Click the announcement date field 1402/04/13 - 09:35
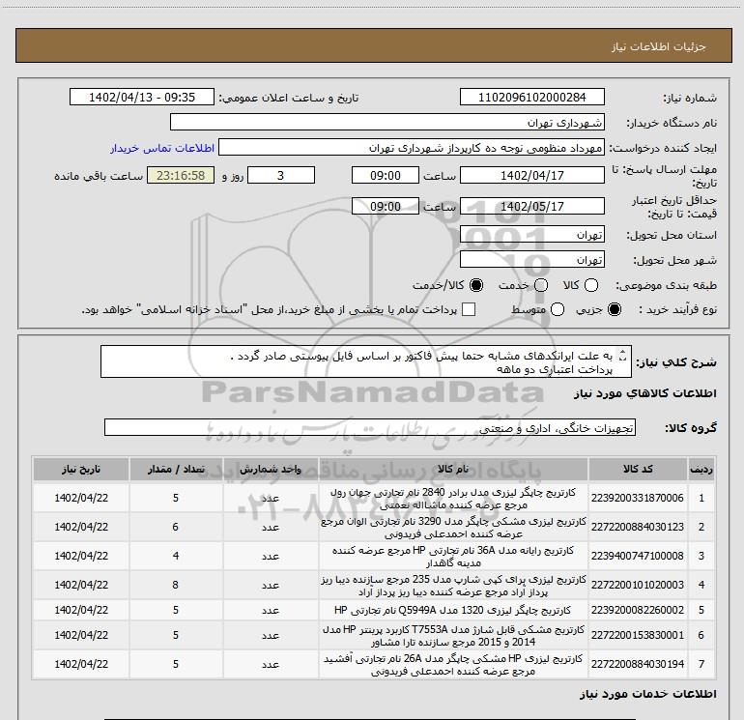The image size is (744, 720). pyautogui.click(x=142, y=97)
